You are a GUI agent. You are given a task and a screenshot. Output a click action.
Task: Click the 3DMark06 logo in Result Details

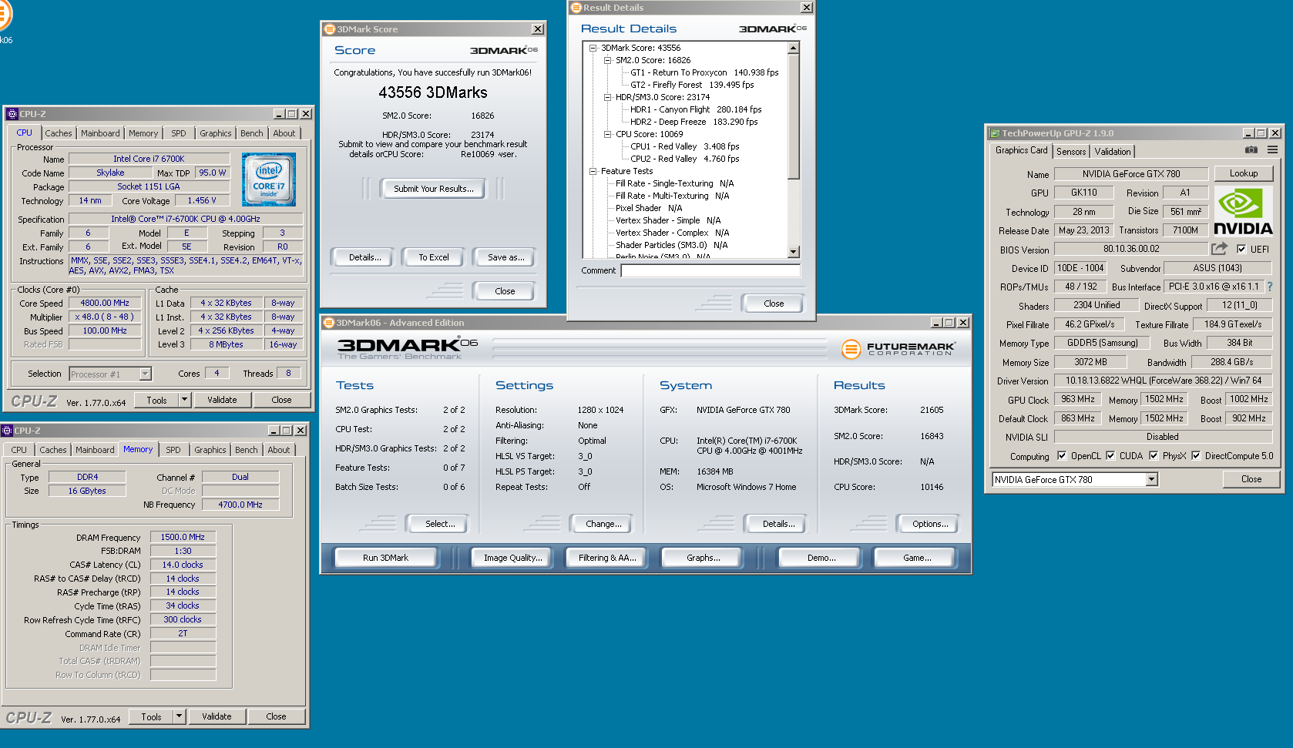pos(773,29)
